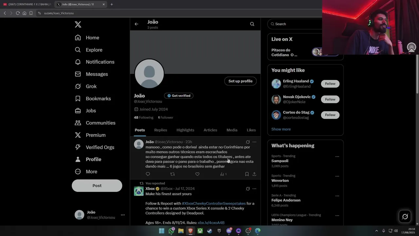Click the Get verified button
Screen dimensions: 419x236
tap(179, 96)
